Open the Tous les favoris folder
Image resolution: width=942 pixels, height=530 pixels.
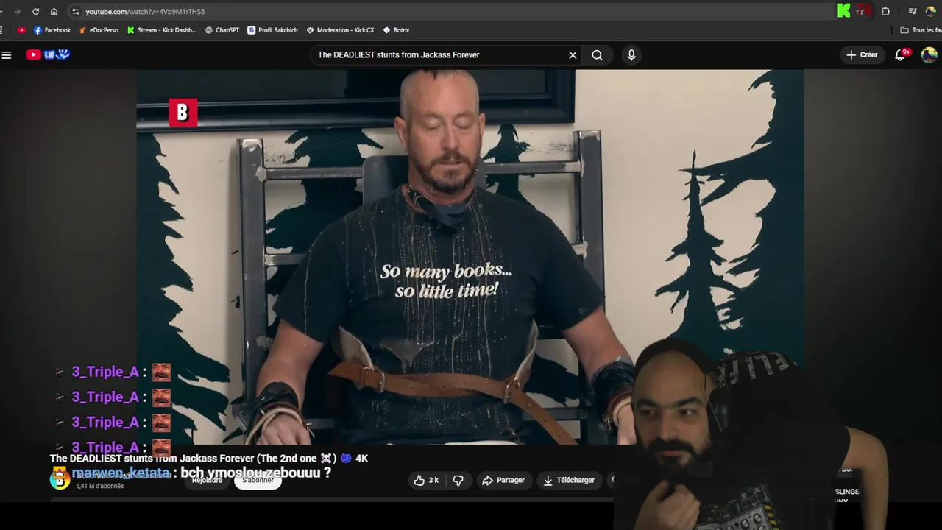921,30
